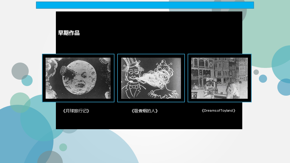Click the gray circle on left side
Screen dimensions: 290x163
[x=20, y=71]
